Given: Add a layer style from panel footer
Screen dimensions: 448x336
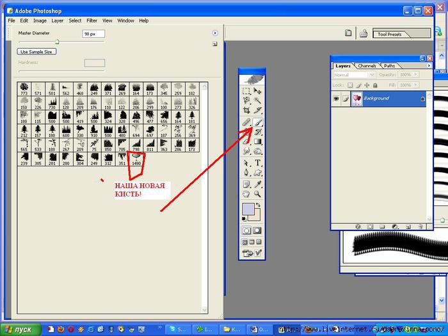Looking at the screenshot, I should click(x=358, y=227).
